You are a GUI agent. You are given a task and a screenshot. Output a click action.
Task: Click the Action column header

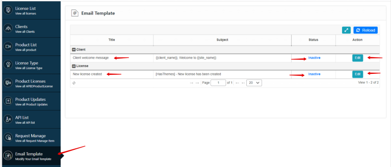[x=357, y=40]
